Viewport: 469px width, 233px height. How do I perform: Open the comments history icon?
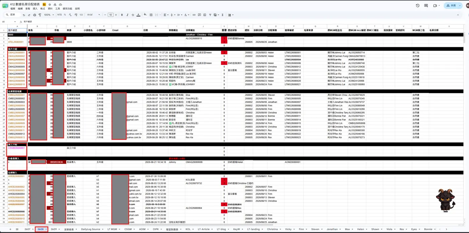(426, 6)
